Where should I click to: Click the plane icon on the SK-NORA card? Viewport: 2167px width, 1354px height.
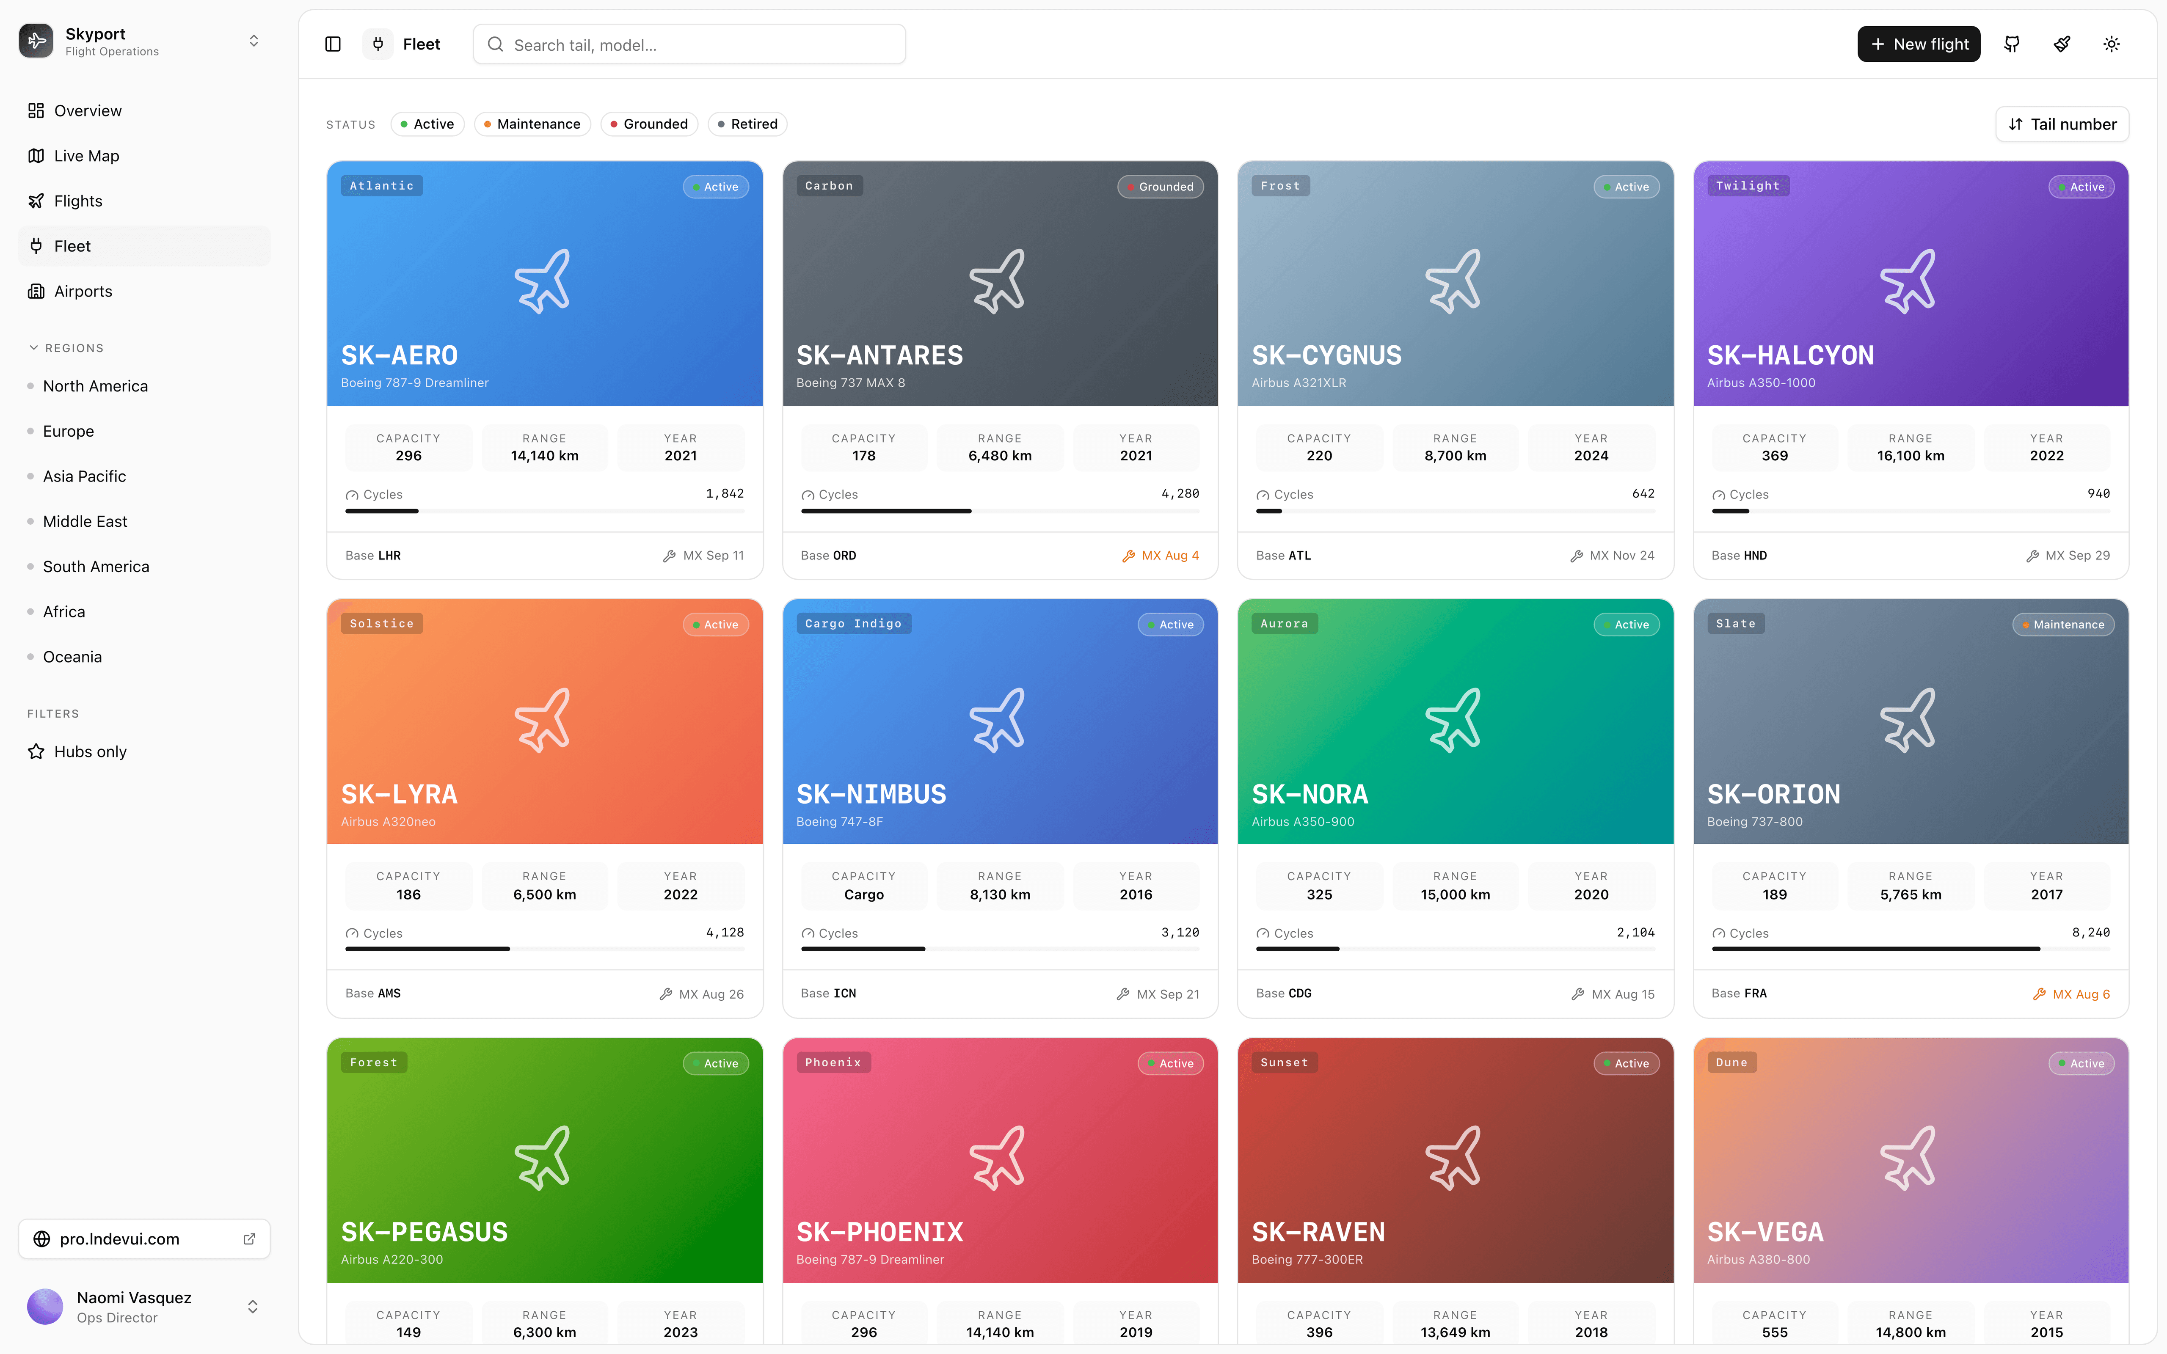pos(1454,720)
